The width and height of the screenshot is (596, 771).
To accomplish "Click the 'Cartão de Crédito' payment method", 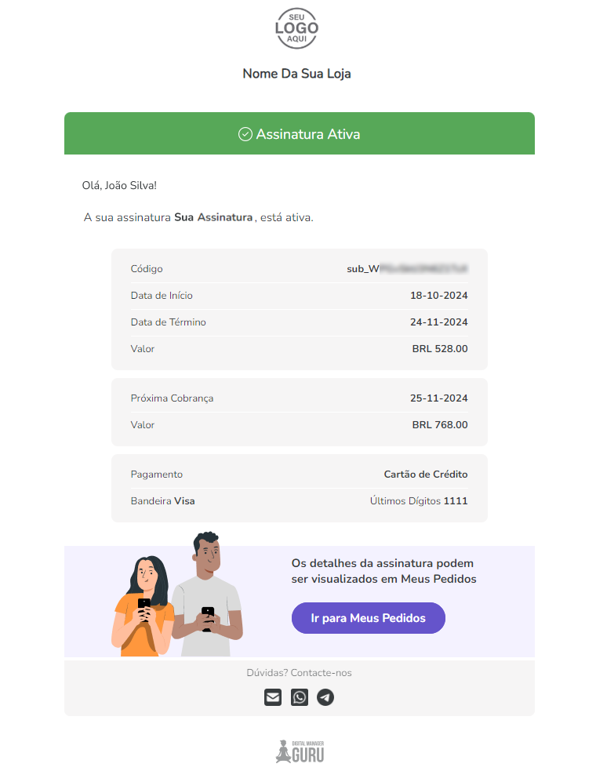I will coord(426,475).
